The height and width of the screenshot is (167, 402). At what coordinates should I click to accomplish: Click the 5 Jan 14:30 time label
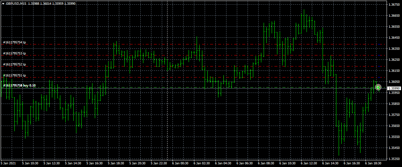coord(73,164)
